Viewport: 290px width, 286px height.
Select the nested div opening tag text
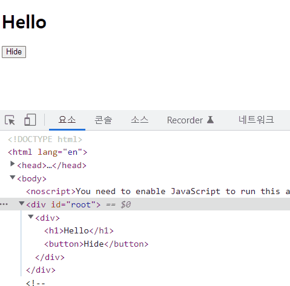coord(47,218)
